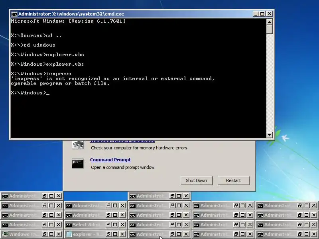This screenshot has width=319, height=239.
Task: Close the minimized 'explorer - N...' window
Action: [x=122, y=234]
